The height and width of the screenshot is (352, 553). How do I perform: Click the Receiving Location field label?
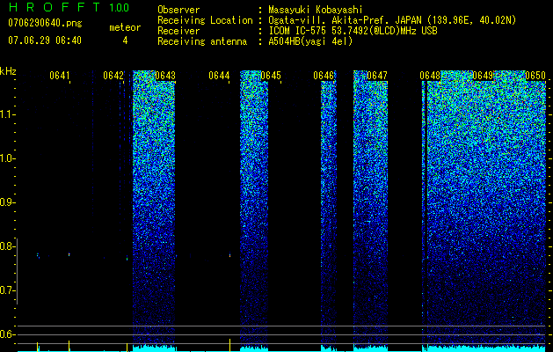pyautogui.click(x=205, y=20)
